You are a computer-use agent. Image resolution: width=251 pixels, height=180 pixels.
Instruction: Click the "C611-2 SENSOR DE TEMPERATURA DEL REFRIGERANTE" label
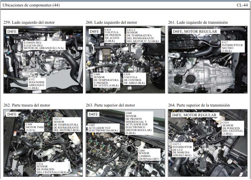point(143,36)
